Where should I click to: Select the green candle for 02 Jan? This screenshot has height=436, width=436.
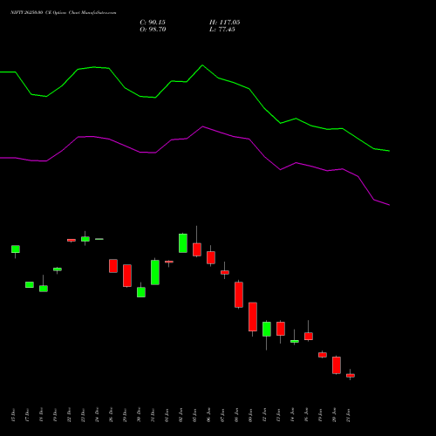[x=183, y=243]
